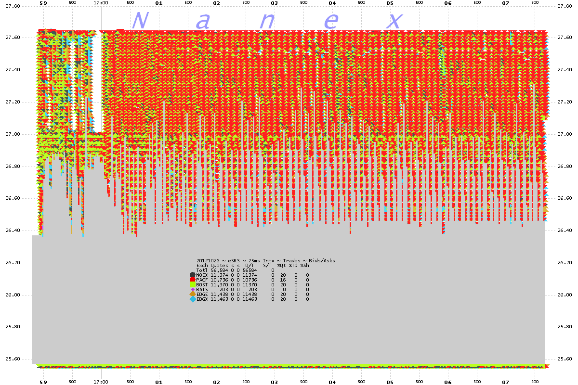The width and height of the screenshot is (578, 385).
Task: Click the BOST quotes value '11,370'
Action: pyautogui.click(x=219, y=284)
